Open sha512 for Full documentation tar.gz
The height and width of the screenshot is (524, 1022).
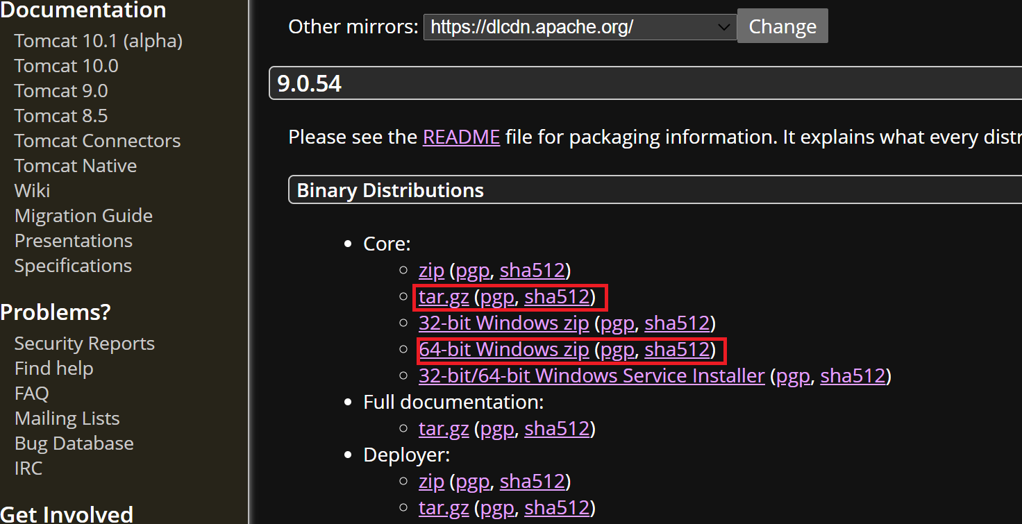pyautogui.click(x=558, y=429)
